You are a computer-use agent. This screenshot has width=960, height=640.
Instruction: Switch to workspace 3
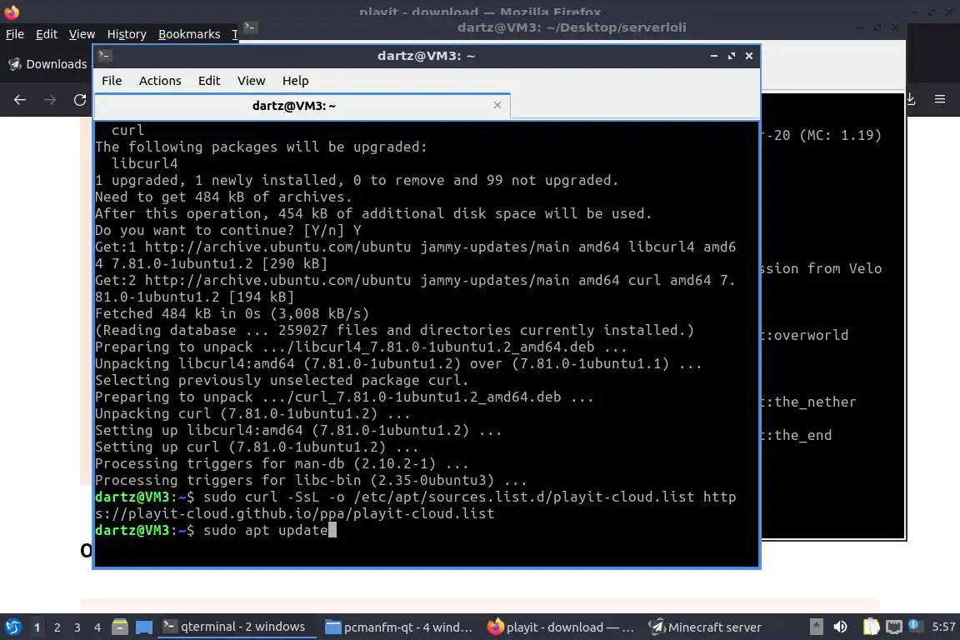tap(77, 627)
